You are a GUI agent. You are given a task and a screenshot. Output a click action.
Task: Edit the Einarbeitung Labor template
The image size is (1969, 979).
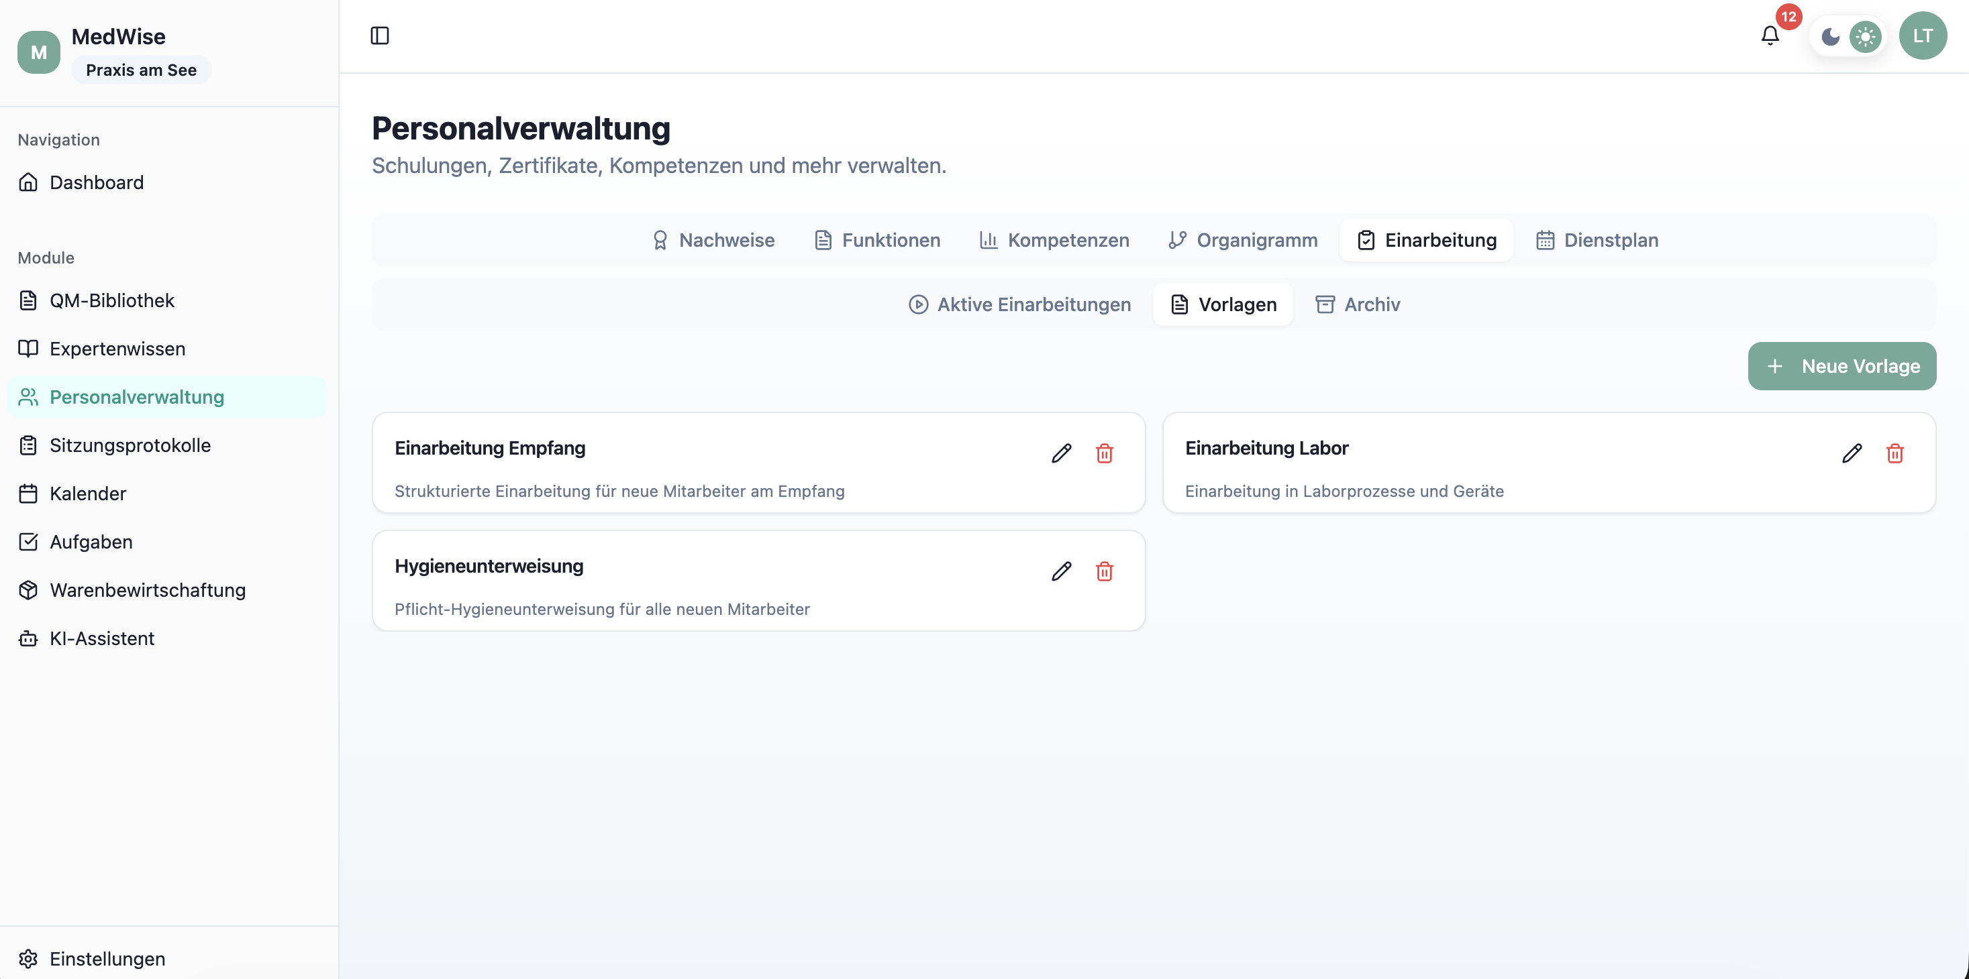click(1852, 453)
